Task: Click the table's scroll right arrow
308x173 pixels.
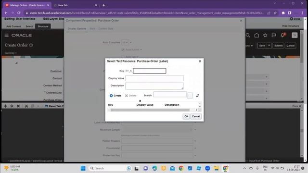Action: coord(196,110)
